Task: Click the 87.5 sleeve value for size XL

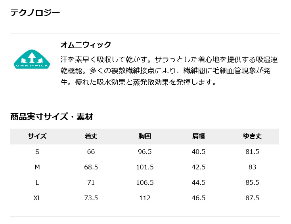Action: pos(252,198)
